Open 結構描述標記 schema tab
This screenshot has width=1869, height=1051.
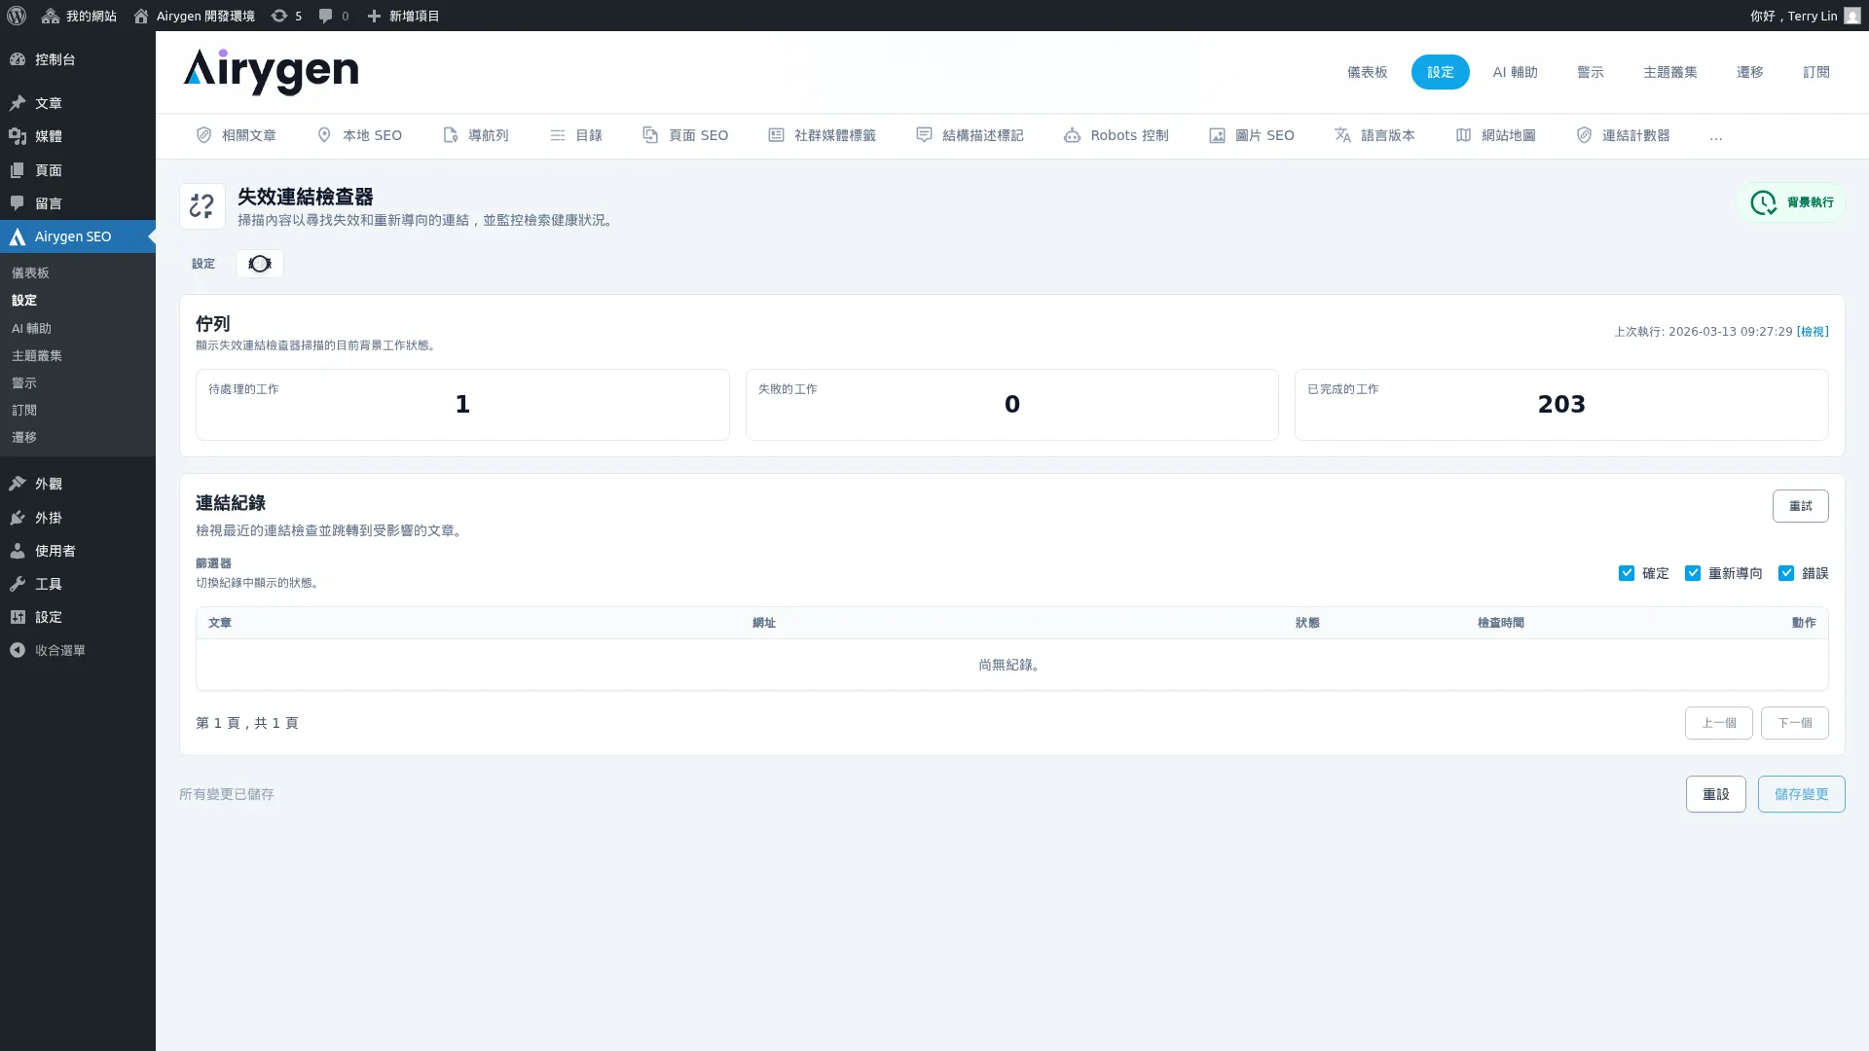971,135
